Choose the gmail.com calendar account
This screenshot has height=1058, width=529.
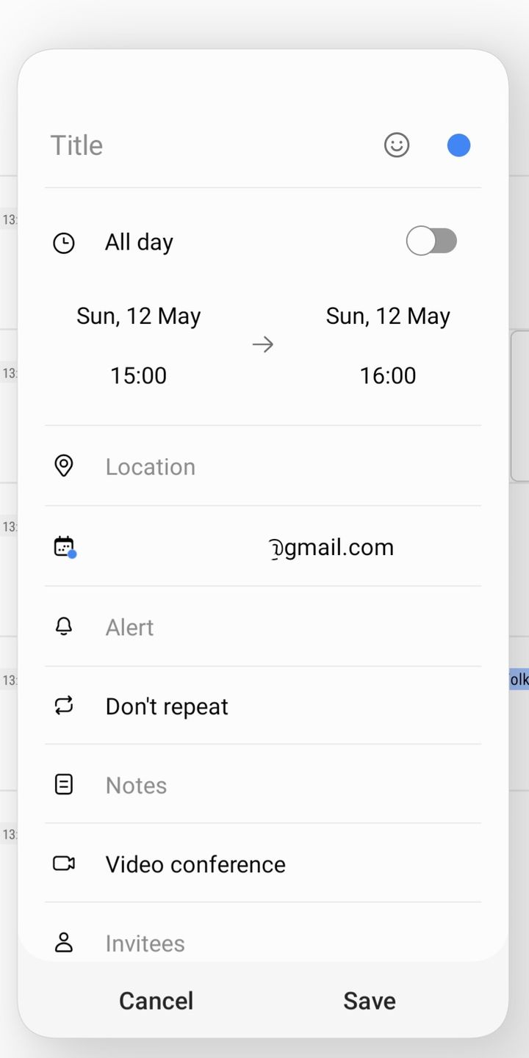click(331, 548)
